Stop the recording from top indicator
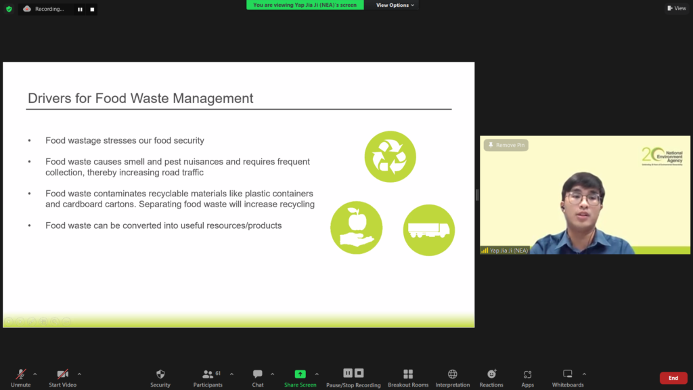The image size is (693, 390). coord(92,9)
